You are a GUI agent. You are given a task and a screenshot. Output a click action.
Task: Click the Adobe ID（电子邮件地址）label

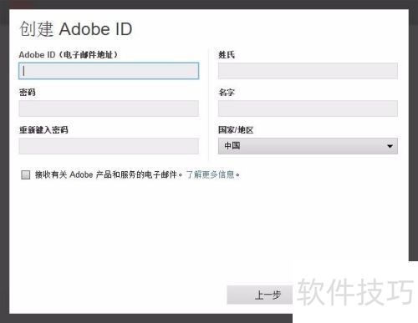(x=69, y=55)
